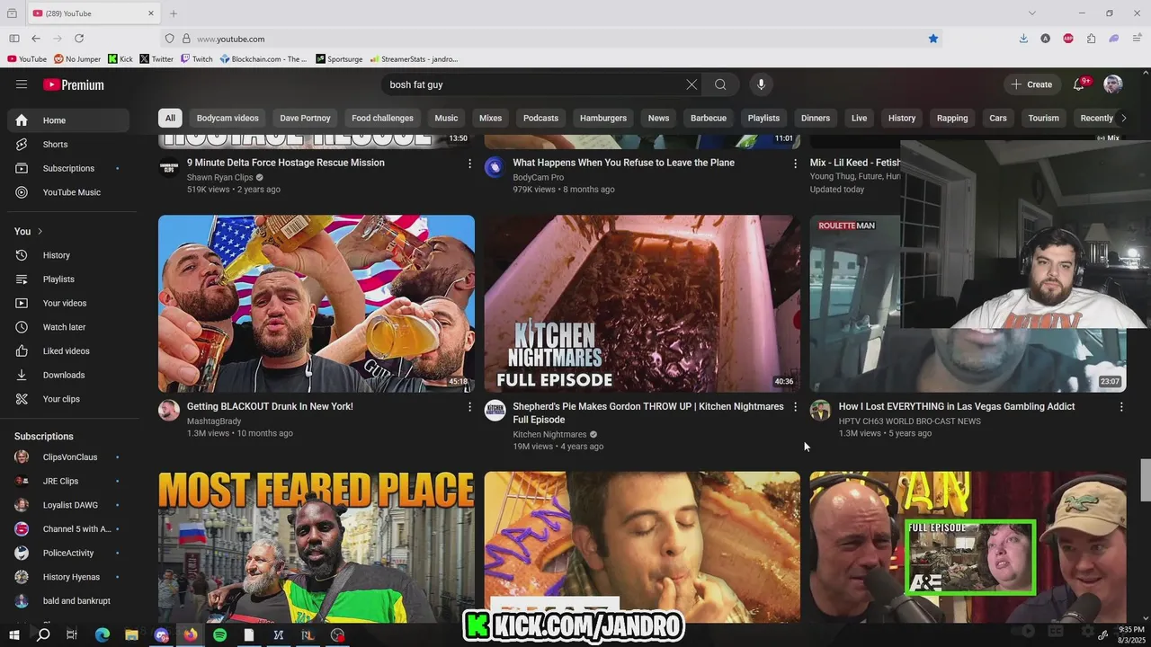Viewport: 1151px width, 647px height.
Task: Open Spotify from the Windows taskbar
Action: [x=219, y=634]
